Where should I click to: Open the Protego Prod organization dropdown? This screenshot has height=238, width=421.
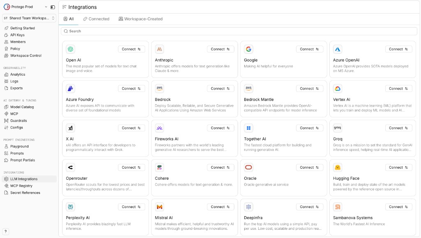[46, 7]
